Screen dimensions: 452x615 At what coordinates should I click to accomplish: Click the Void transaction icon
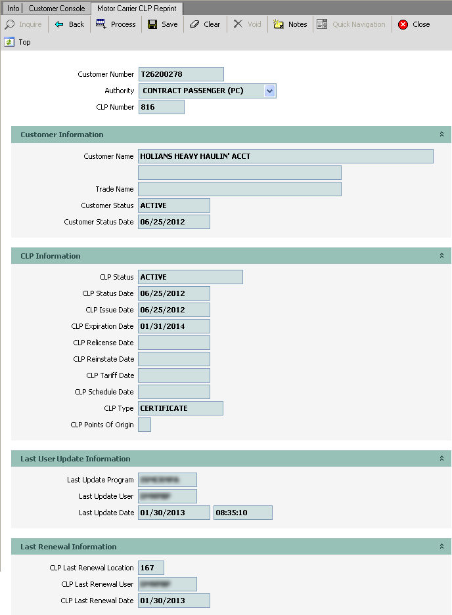pos(238,24)
